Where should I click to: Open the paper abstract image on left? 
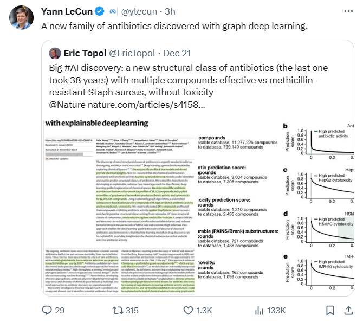point(120,207)
